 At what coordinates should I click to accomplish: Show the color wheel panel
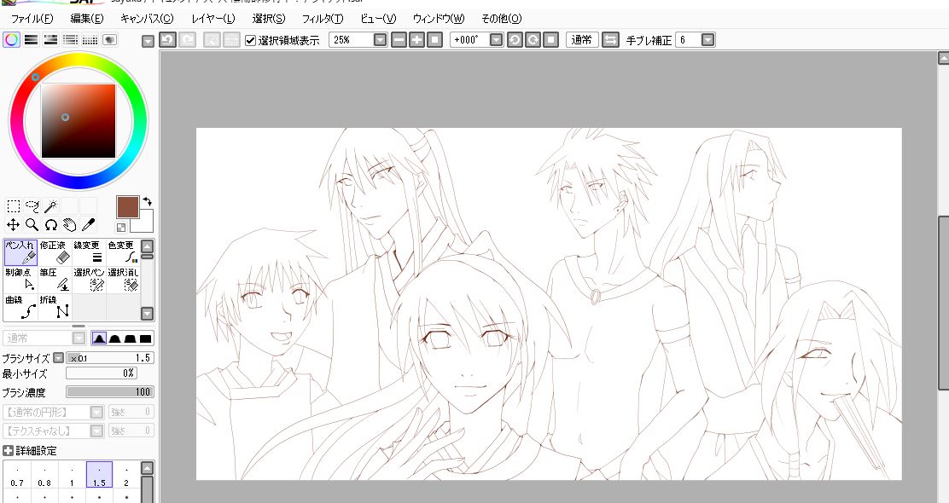click(x=11, y=40)
